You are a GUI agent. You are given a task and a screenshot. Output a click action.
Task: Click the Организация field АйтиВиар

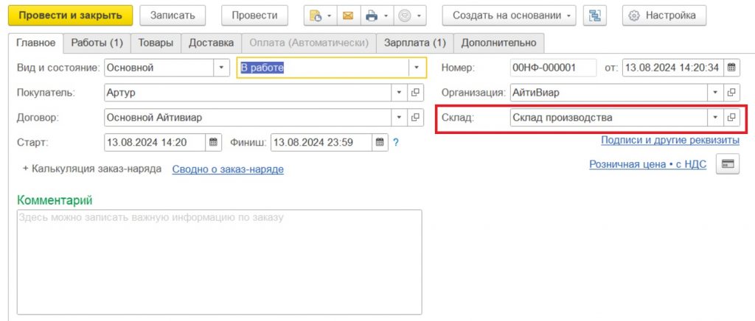tap(609, 92)
